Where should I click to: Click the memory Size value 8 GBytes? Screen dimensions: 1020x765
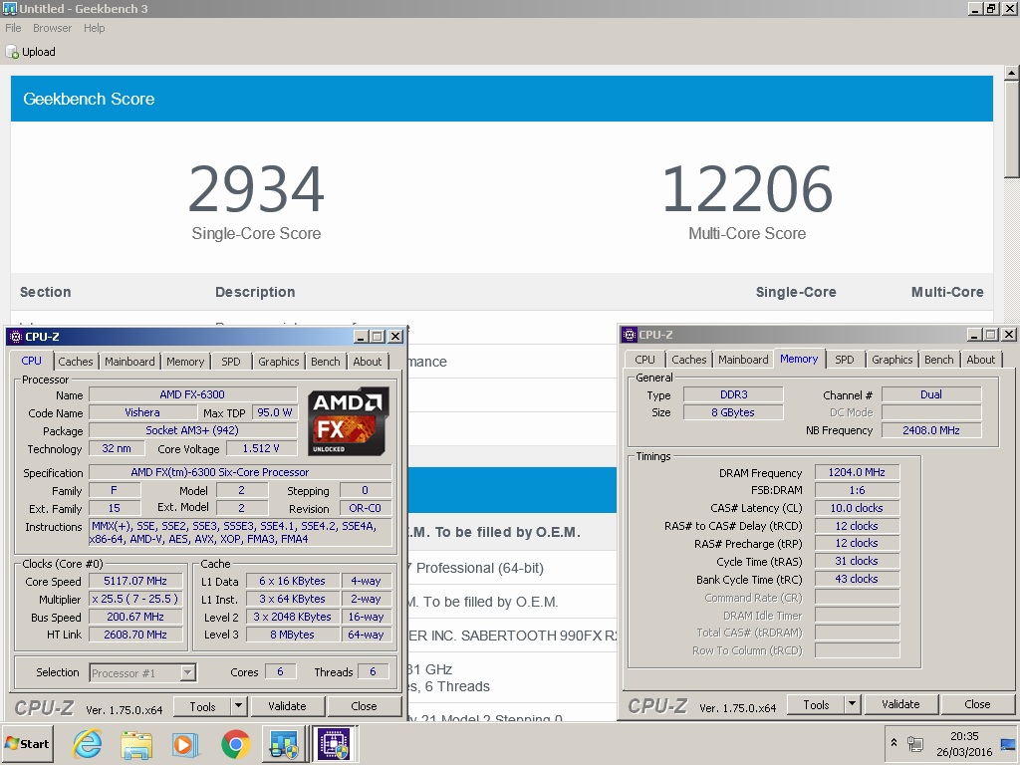tap(733, 412)
